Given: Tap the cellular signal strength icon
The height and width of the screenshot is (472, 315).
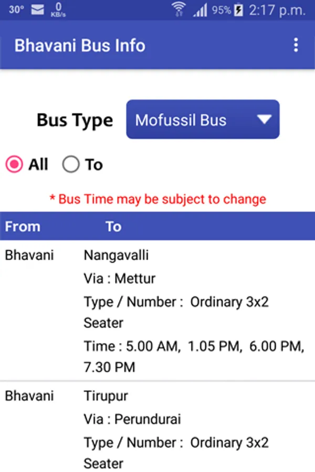Looking at the screenshot, I should click(200, 10).
